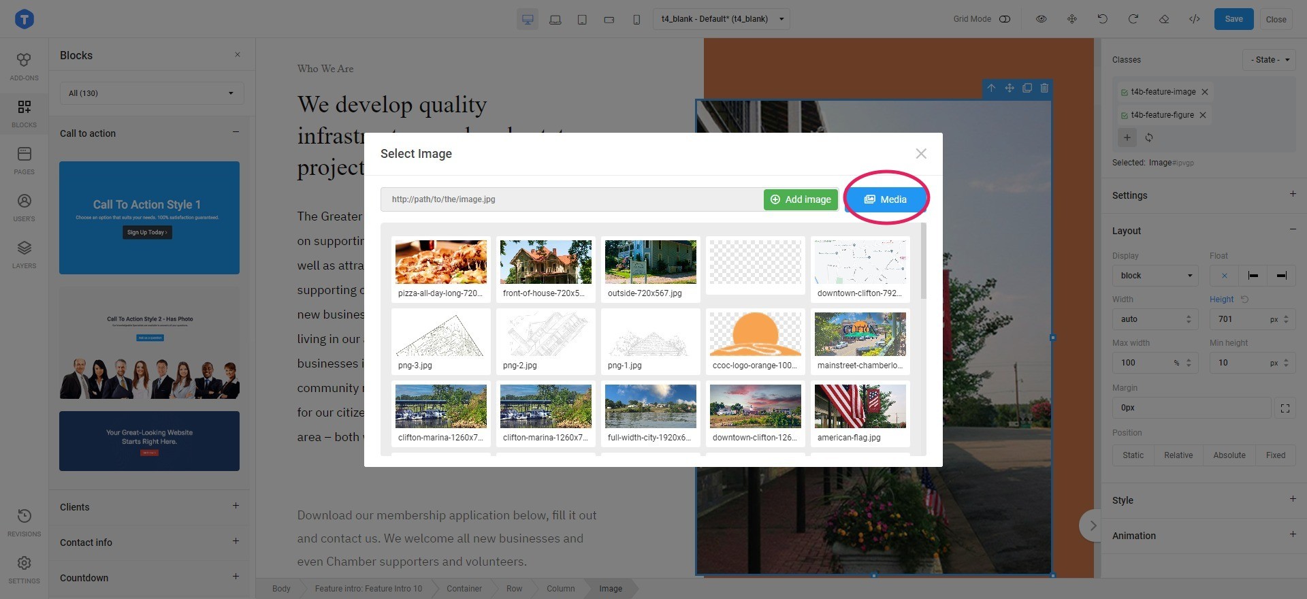This screenshot has width=1307, height=599.
Task: Click the fullscreen move icon in toolbar
Action: (x=1072, y=19)
